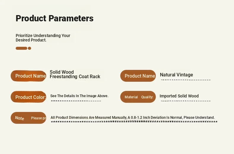This screenshot has height=154, width=234.
Task: Click the dashed line under the dimensions note
Action: [134, 121]
